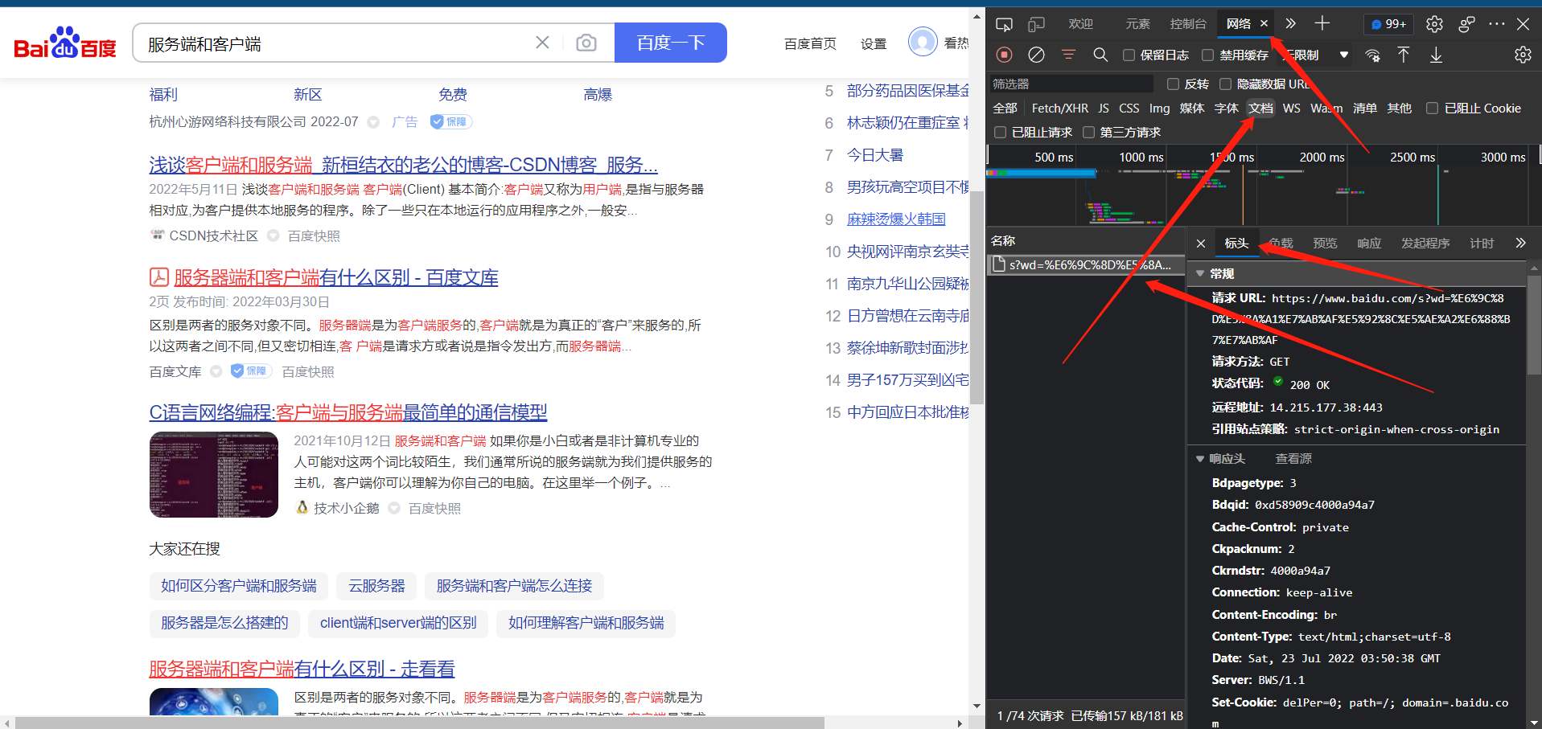Filter requests by Img type
Viewport: 1542px width, 729px height.
1159,108
